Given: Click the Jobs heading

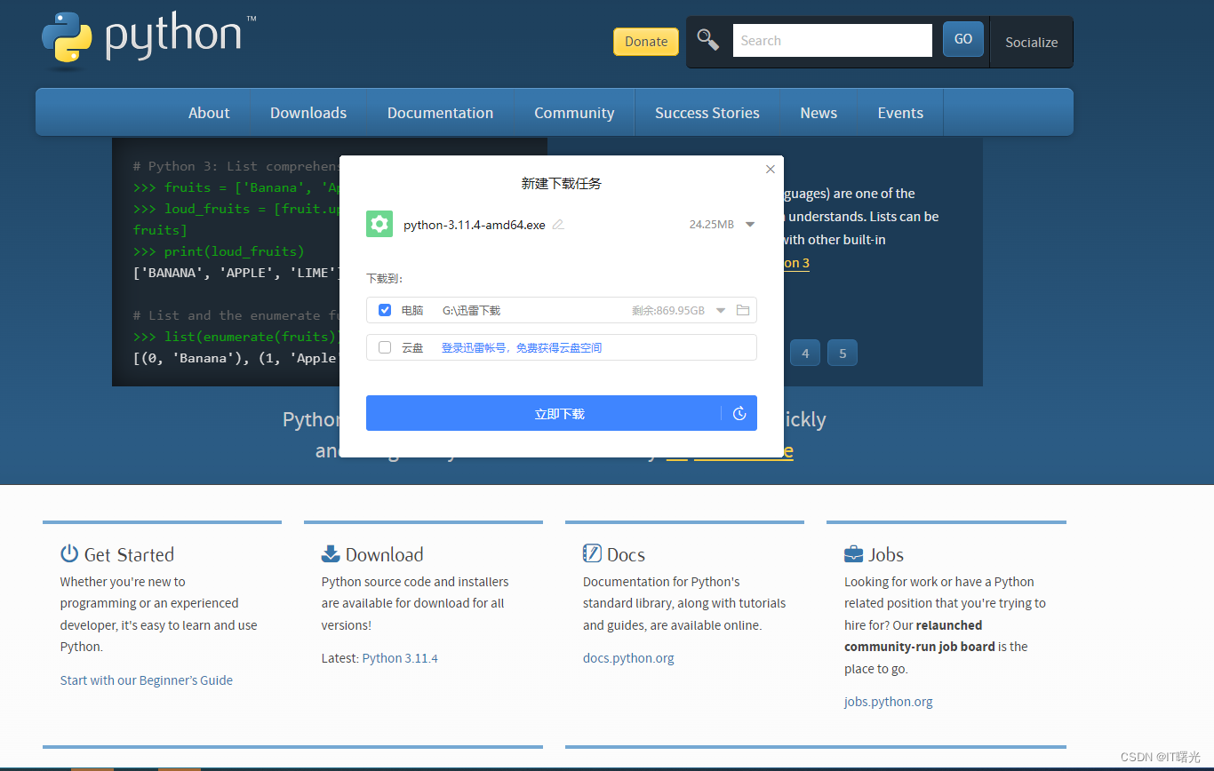Looking at the screenshot, I should tap(886, 554).
